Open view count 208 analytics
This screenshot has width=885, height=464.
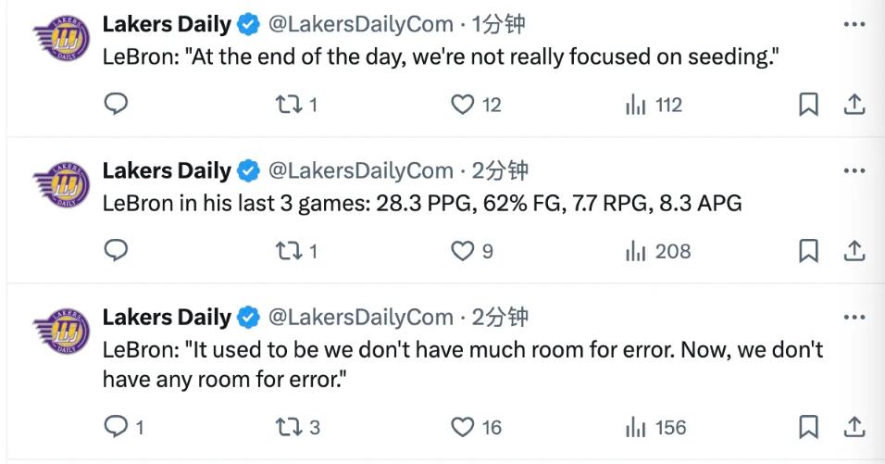pyautogui.click(x=658, y=252)
